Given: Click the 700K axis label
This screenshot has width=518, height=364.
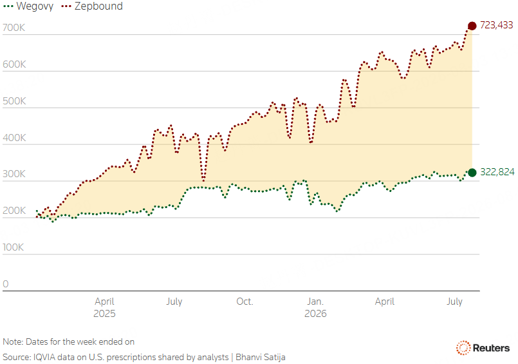Looking at the screenshot, I should tap(14, 28).
